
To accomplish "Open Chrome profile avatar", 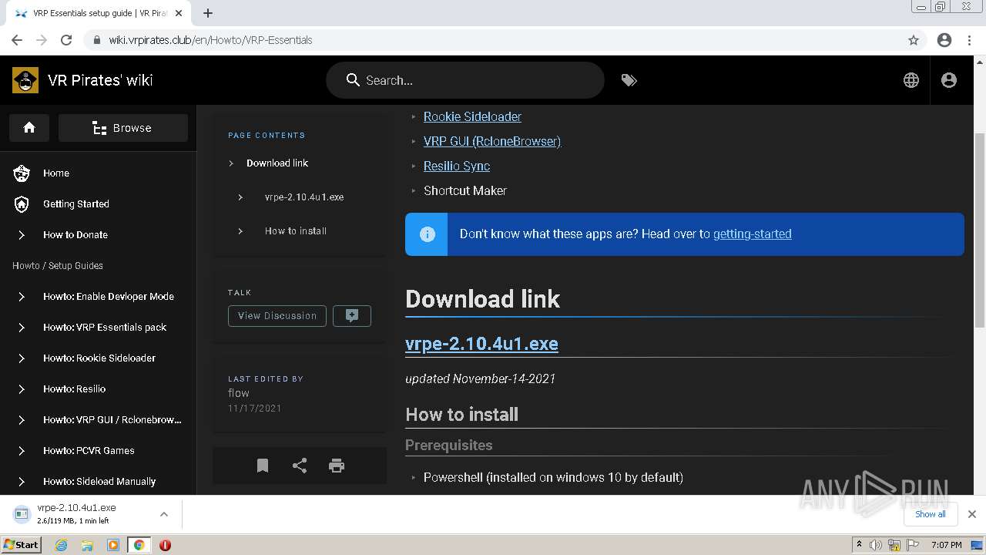I will click(x=944, y=40).
